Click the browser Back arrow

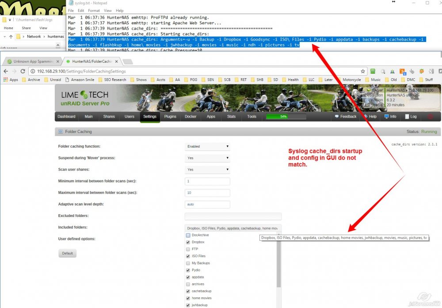click(6, 71)
